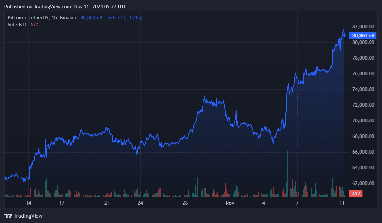Click the TradingView wordmark text

[28, 216]
